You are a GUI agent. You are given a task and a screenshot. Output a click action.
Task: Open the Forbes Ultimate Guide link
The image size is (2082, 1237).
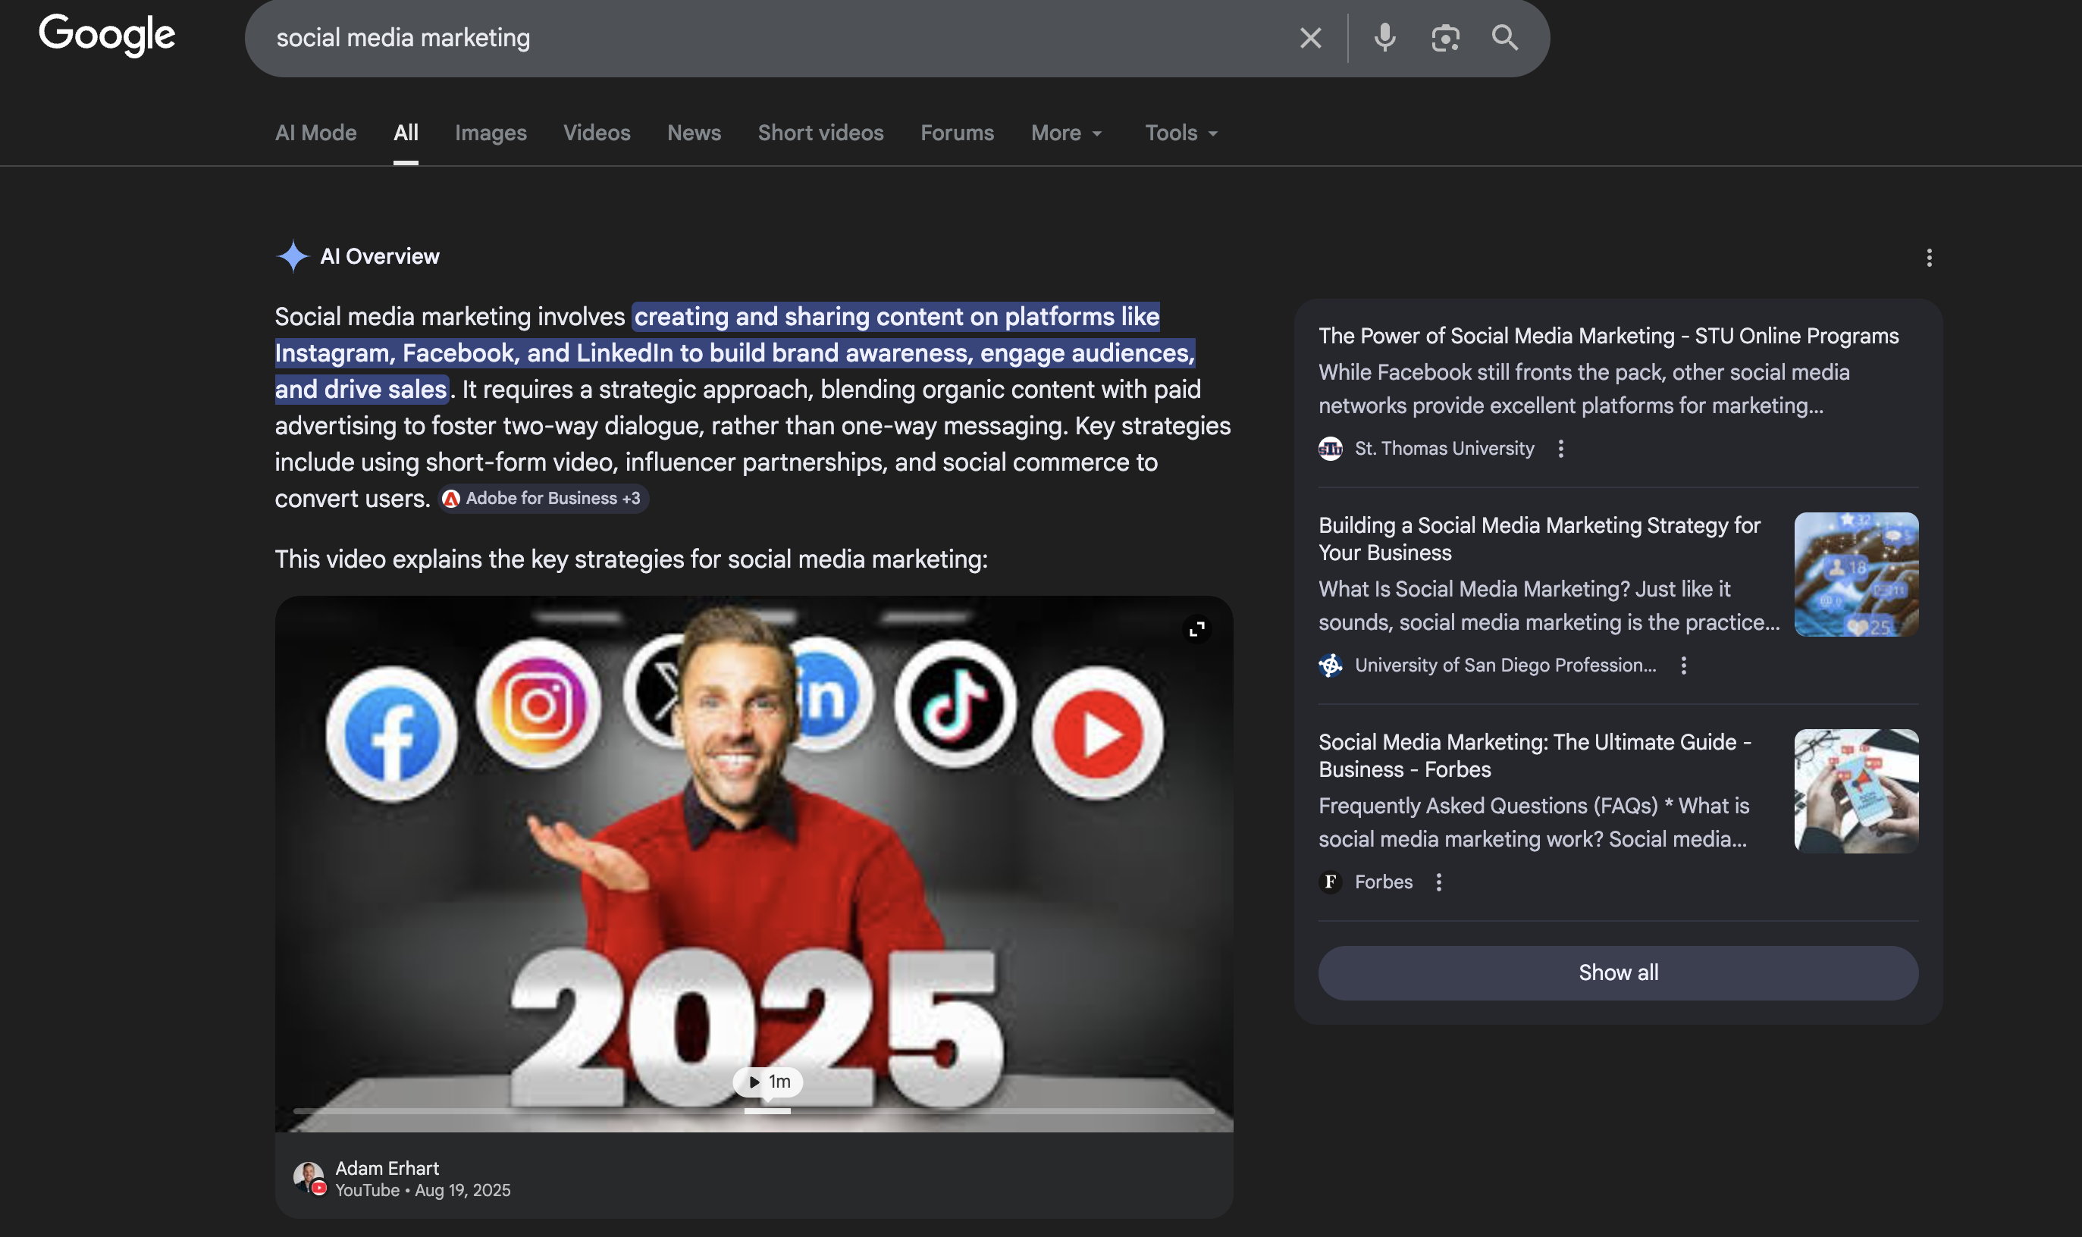[x=1534, y=755]
